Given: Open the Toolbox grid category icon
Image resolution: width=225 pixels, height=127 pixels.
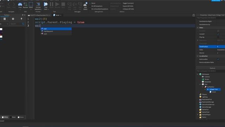Looking at the screenshot, I should click(5, 19).
